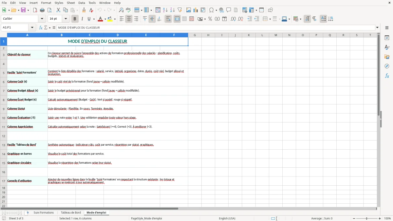Open the font name dropdown
Viewport: 393px width, 221px height.
(x=42, y=19)
